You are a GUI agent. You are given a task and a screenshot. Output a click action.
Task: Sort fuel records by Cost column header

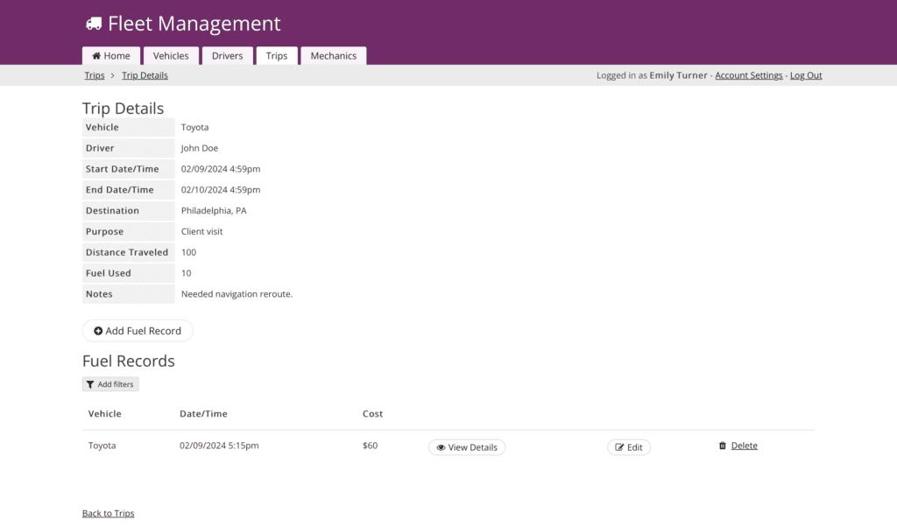(372, 413)
